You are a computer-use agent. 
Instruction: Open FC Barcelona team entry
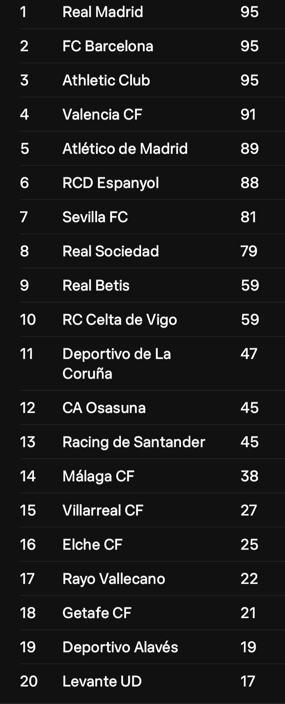pyautogui.click(x=152, y=46)
